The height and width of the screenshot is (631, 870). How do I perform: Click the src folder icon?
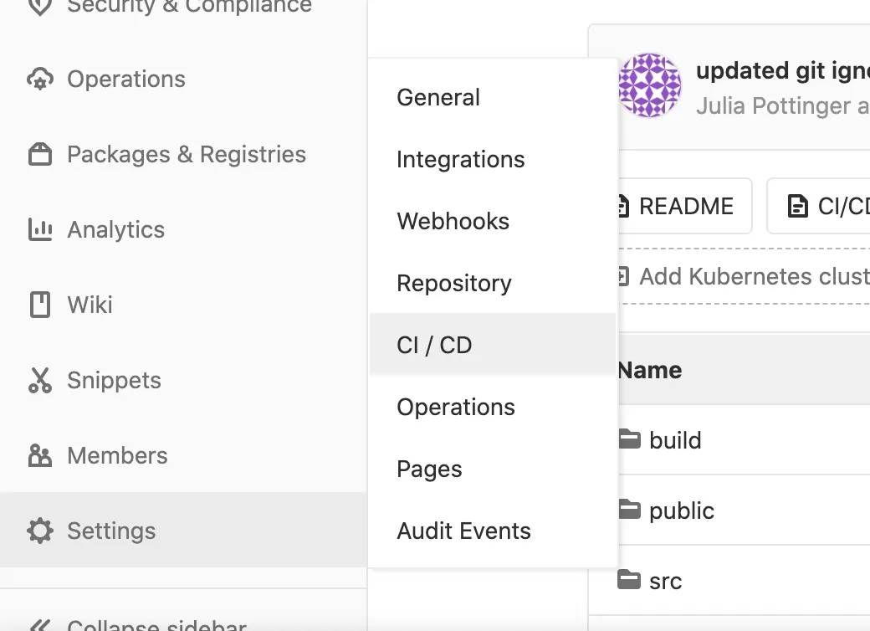(629, 579)
